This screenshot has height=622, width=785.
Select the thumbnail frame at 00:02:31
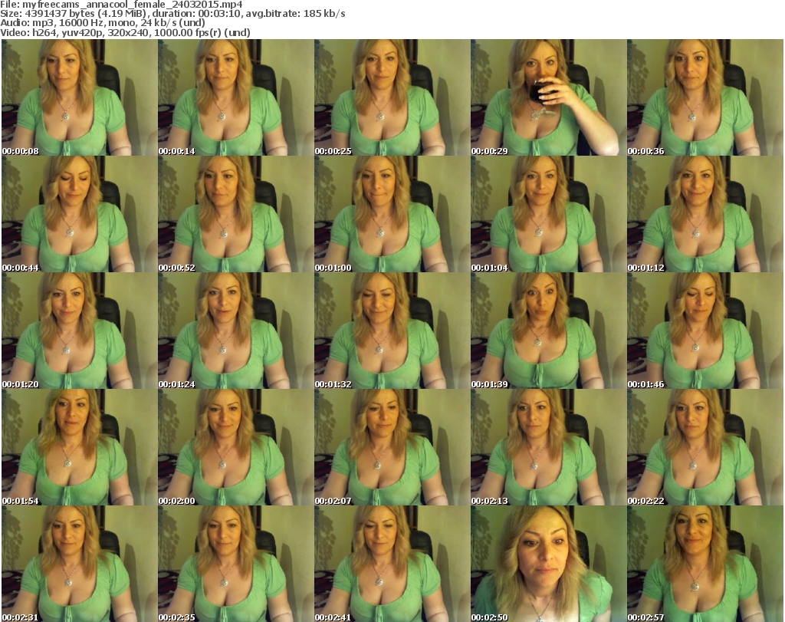pyautogui.click(x=79, y=564)
